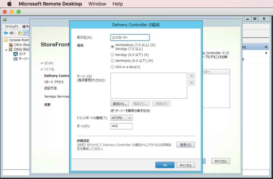Select XenDesktop (7.0 以上) radio button

112,47
